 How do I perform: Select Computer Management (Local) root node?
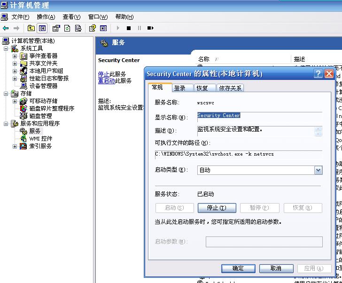pyautogui.click(x=33, y=41)
